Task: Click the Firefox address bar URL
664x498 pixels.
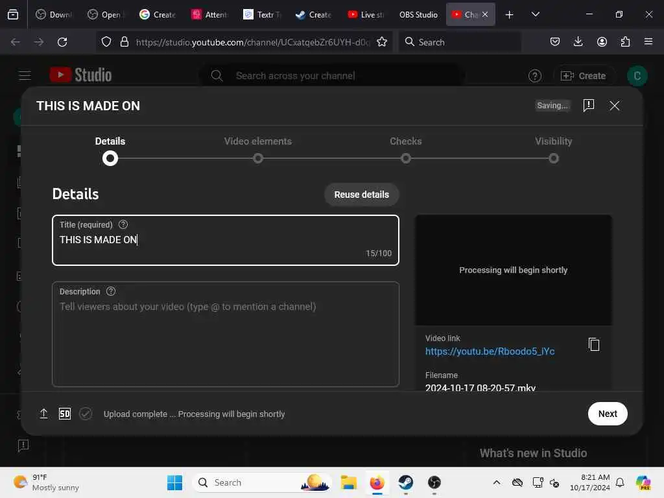Action: click(253, 42)
